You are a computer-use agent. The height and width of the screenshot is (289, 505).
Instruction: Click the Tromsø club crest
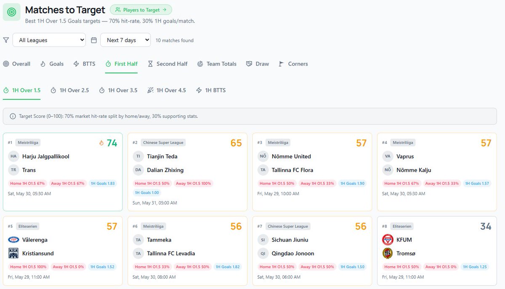click(x=388, y=253)
